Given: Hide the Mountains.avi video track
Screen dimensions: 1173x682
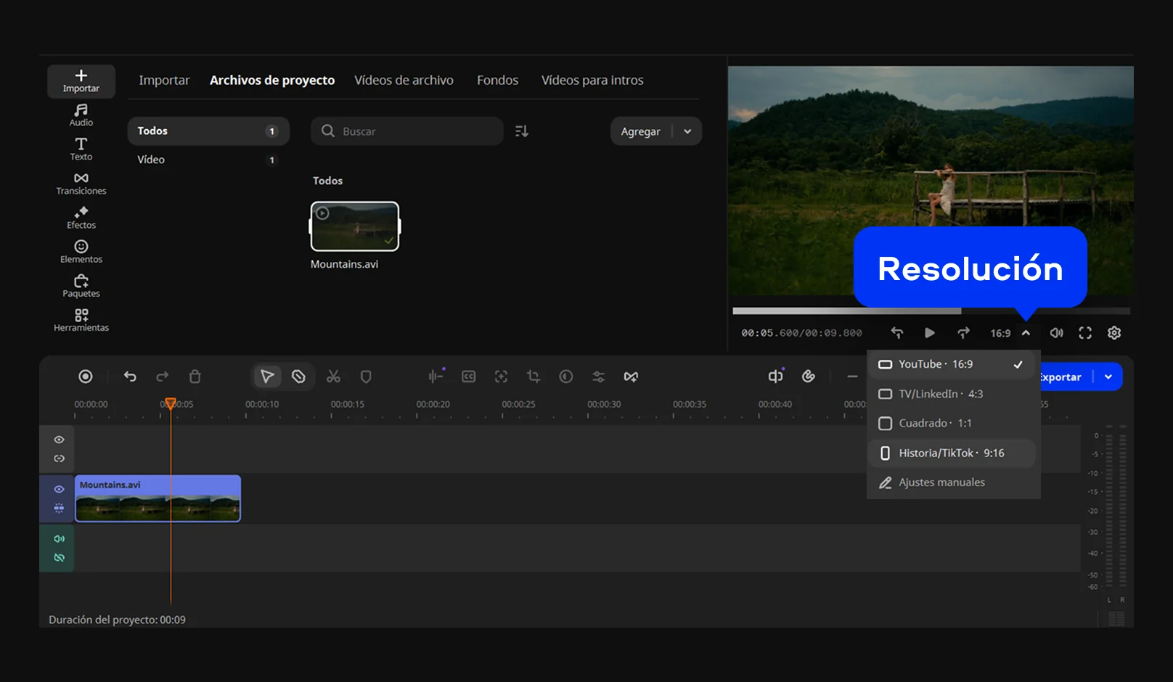Looking at the screenshot, I should click(59, 489).
